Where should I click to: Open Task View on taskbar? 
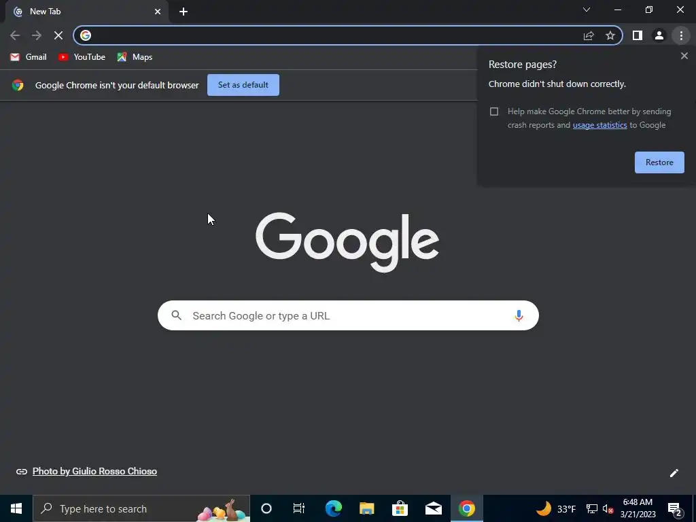pos(299,508)
